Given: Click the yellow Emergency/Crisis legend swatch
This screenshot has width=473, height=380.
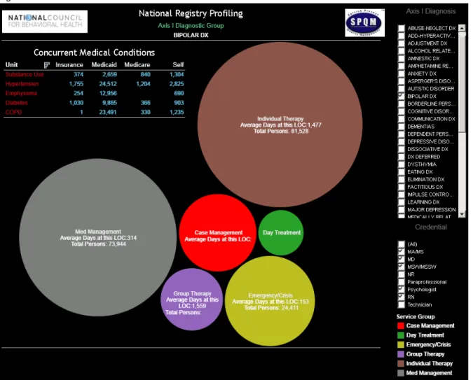Looking at the screenshot, I should [x=401, y=345].
